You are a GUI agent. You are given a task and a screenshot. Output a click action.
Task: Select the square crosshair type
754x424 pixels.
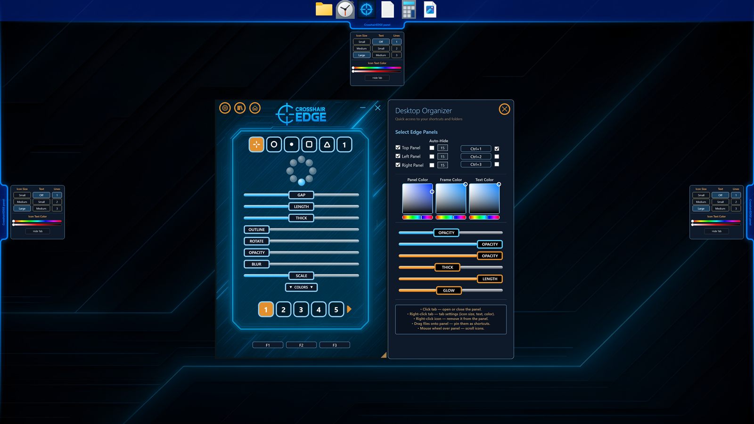point(309,145)
